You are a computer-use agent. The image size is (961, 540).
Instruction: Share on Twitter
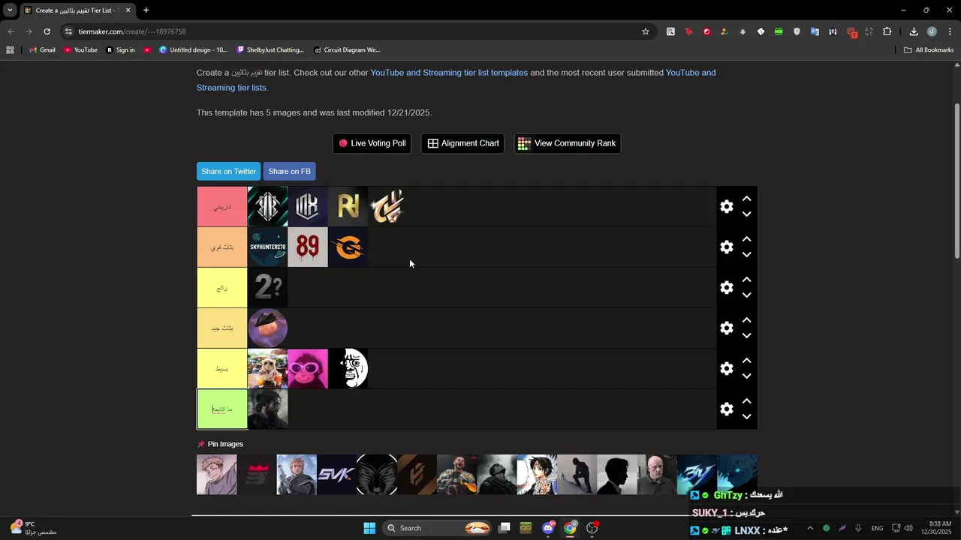[228, 171]
